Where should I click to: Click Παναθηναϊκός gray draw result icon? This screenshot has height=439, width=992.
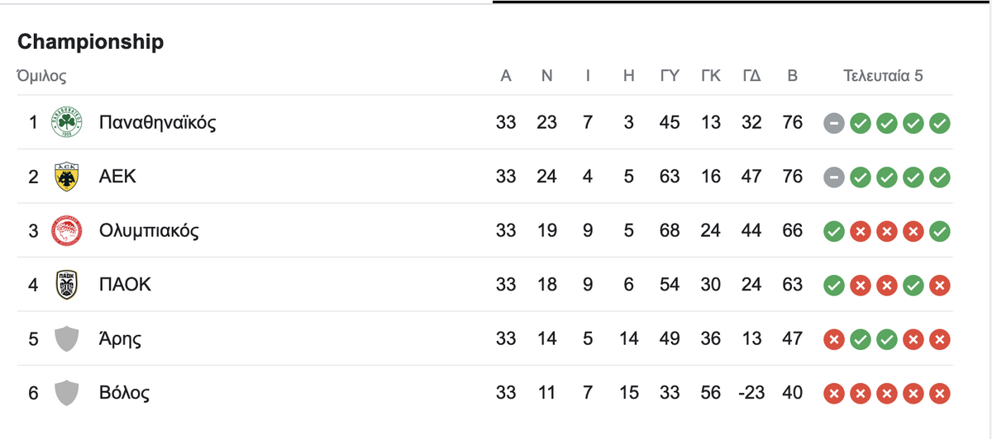(x=834, y=124)
